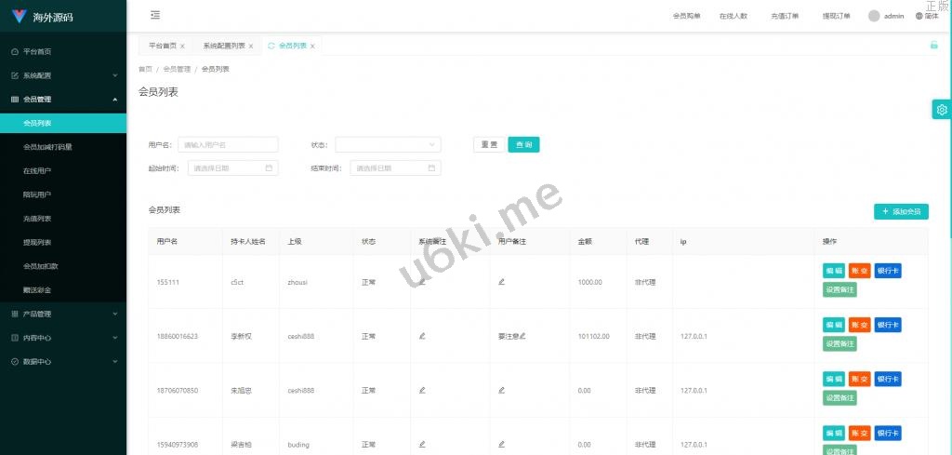Click calendar icon in 起始时间 date field
The image size is (952, 455).
pos(269,168)
